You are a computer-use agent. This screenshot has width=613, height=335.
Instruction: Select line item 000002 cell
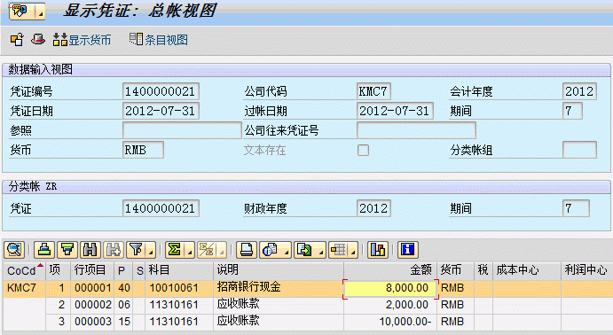[x=92, y=305]
